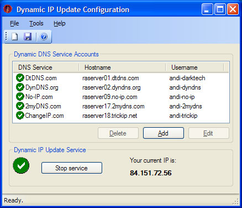The image size is (242, 208).
Task: Click the Stop service button
Action: click(72, 168)
